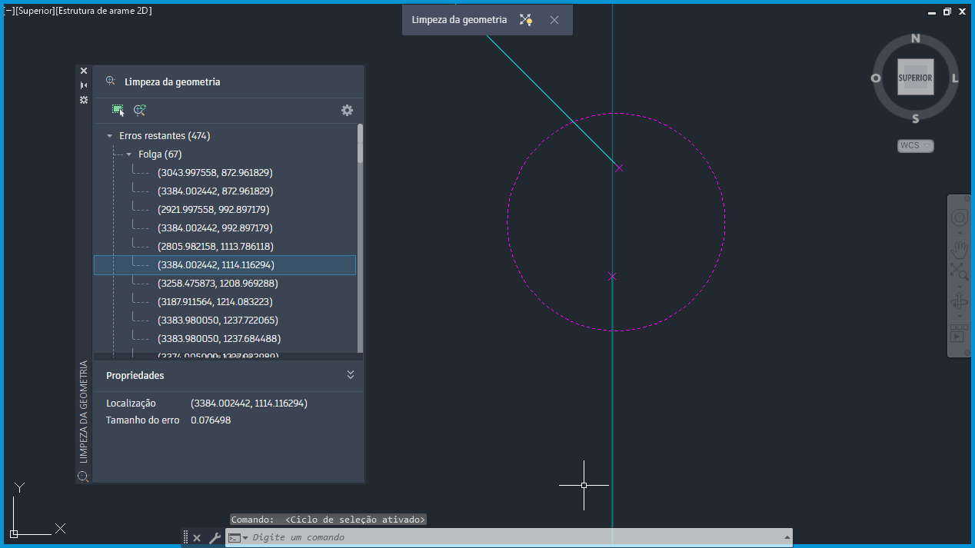The image size is (975, 548).
Task: Open the [Estrutura de arame 2D] visual style menu
Action: point(104,11)
